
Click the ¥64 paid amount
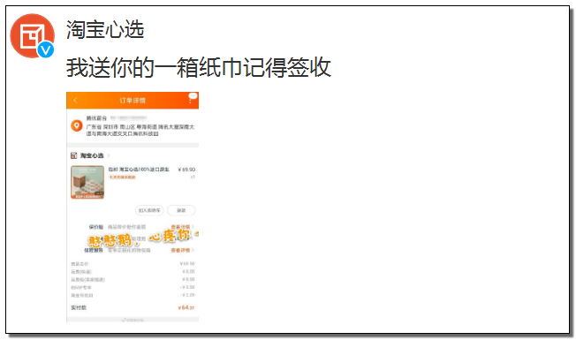186,307
